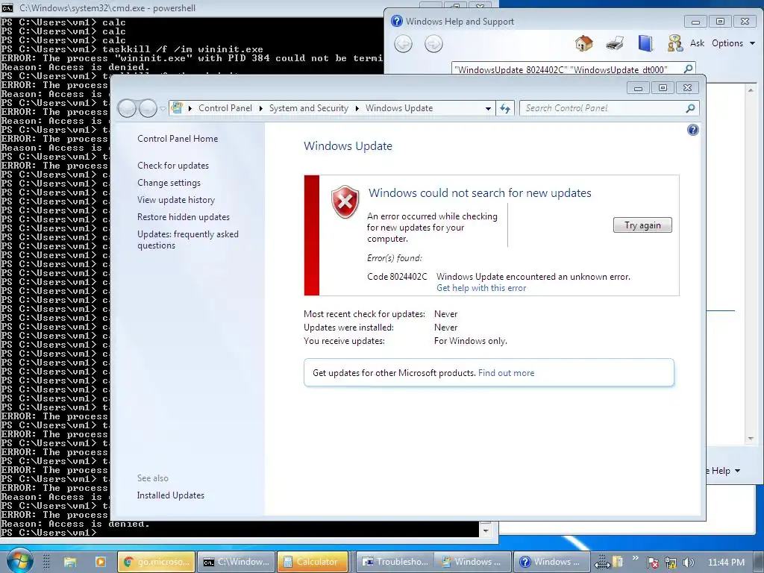Click the forward arrow in Windows Update window

(x=148, y=107)
